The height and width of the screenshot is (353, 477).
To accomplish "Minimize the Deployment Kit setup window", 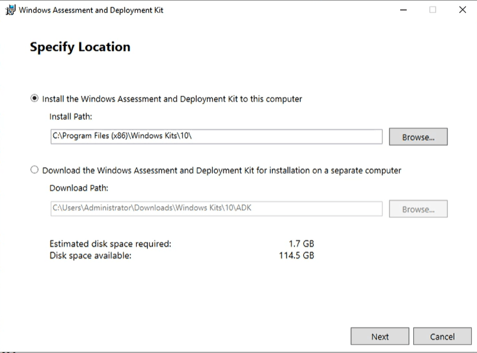I will [403, 10].
